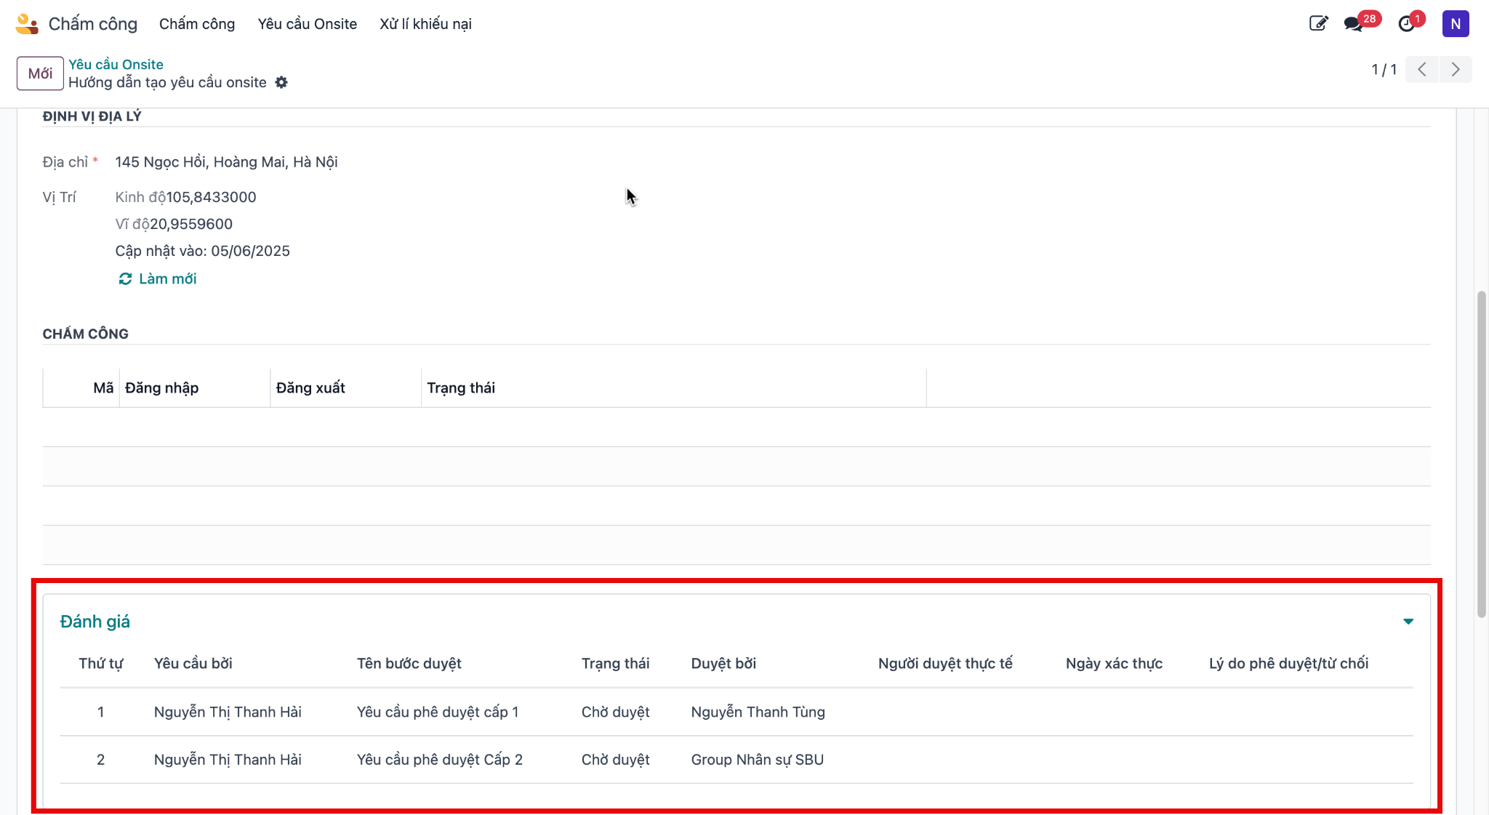
Task: Select the Yêu cầu phê duyệt cấp 1 row
Action: pyautogui.click(x=737, y=712)
